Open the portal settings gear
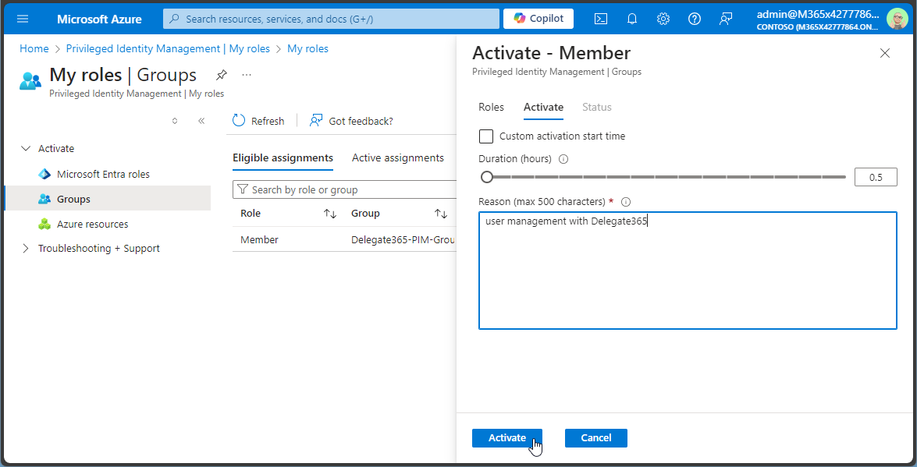This screenshot has width=917, height=467. click(663, 19)
